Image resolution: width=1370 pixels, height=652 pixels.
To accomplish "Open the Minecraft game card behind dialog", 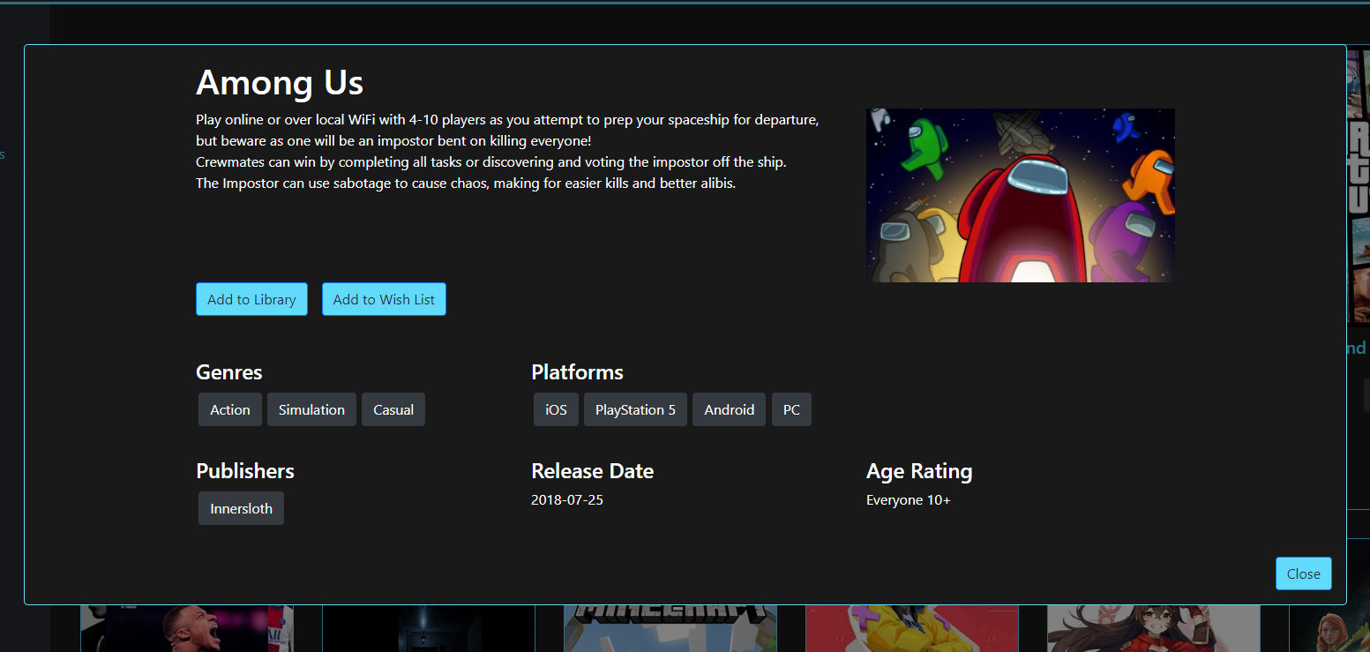I will tap(670, 628).
